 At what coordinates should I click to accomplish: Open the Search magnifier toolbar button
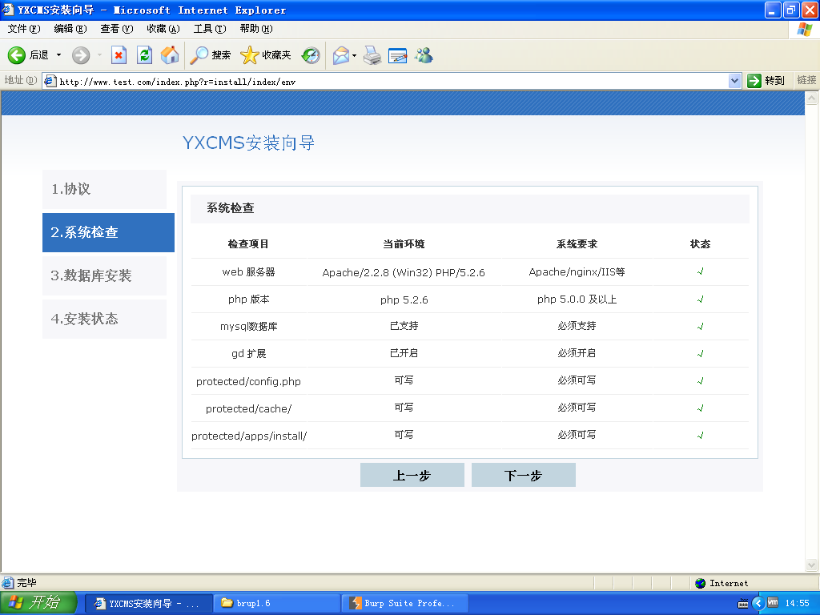pos(211,55)
